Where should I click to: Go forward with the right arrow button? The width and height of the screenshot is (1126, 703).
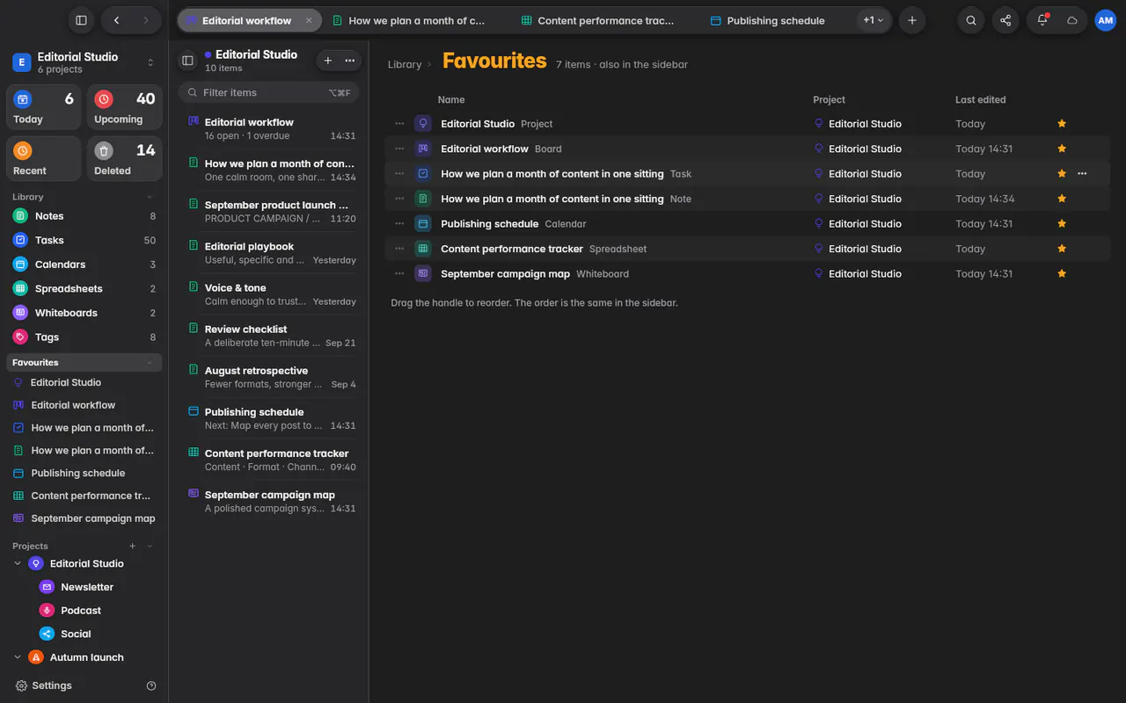(146, 20)
